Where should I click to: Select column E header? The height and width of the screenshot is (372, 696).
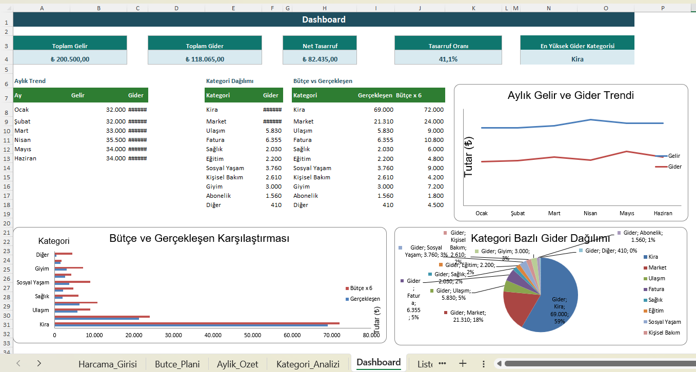(233, 8)
